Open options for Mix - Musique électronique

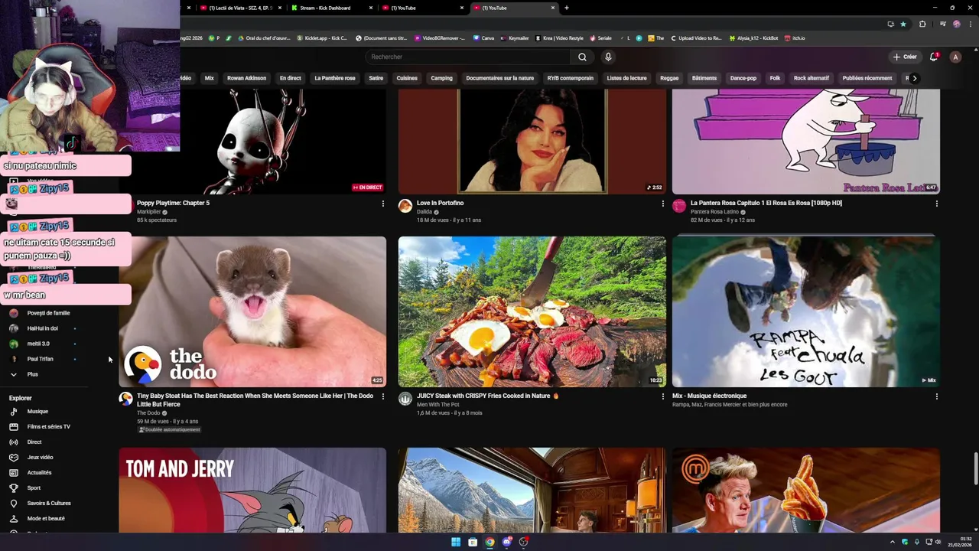pyautogui.click(x=937, y=396)
